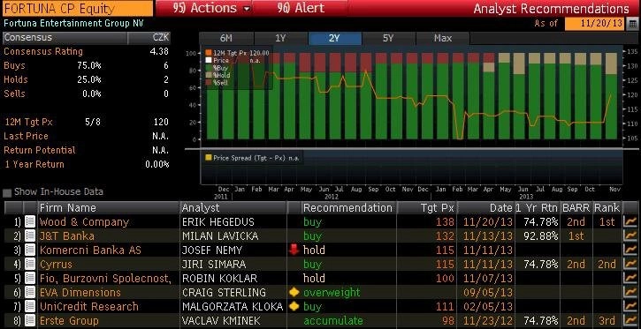Open the Actions dropdown menu

[x=210, y=8]
